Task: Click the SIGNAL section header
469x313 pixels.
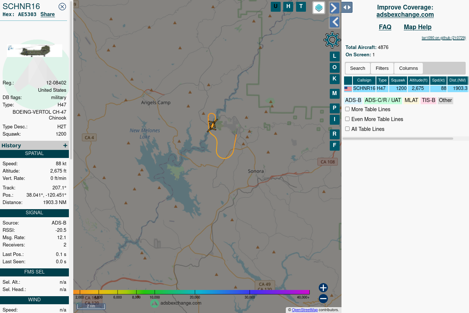Action: click(x=34, y=213)
